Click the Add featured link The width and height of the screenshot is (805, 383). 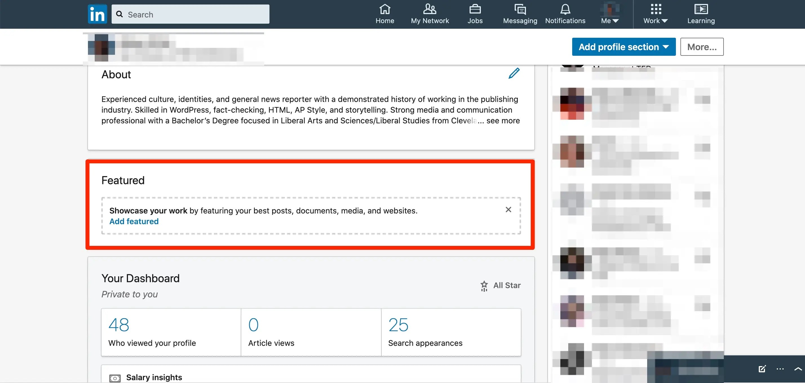(134, 221)
